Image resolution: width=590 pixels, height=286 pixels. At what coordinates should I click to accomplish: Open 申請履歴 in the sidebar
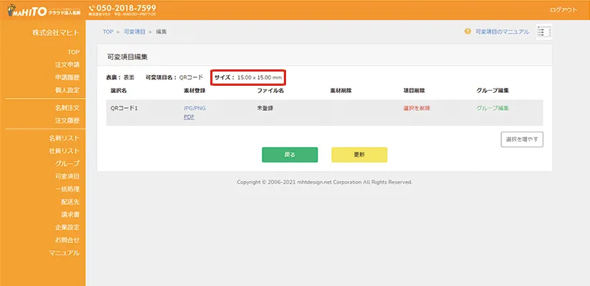(67, 77)
